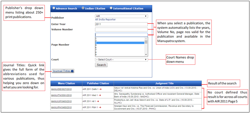Image resolution: width=250 pixels, height=113 pixels.
Task: Click the AIR 2011 Delhi 1 citation text
Action: coord(90,89)
